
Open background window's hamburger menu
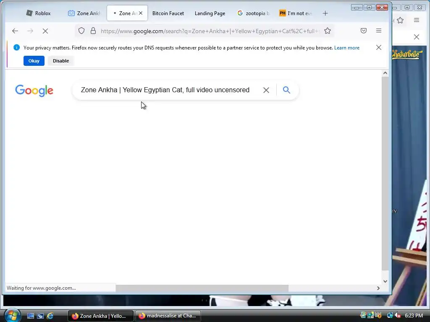pyautogui.click(x=417, y=20)
